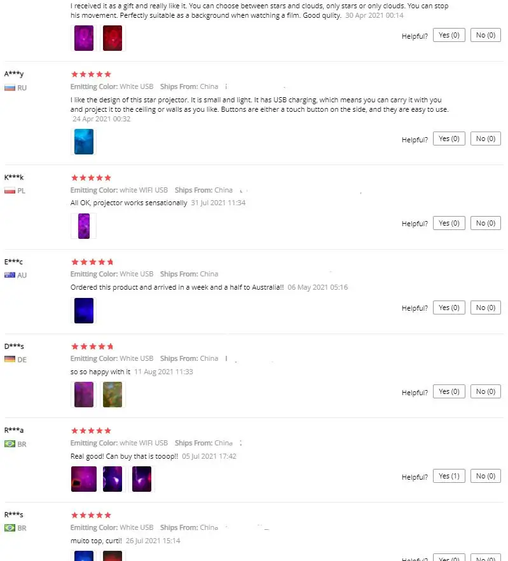Mark A***y's USB charging review as helpful with Yes
The image size is (508, 561).
(449, 139)
